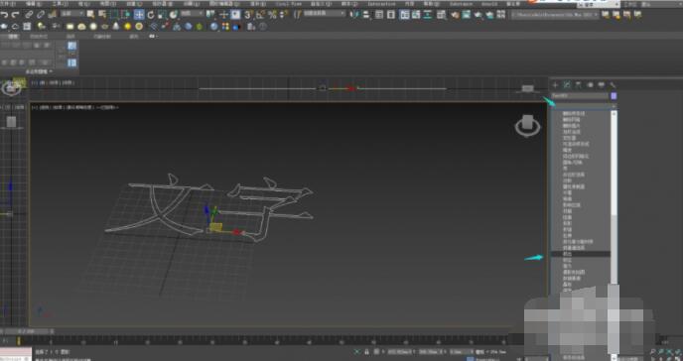Click the Bind to Space Warp icon
This screenshot has width=684, height=361.
pos(53,15)
